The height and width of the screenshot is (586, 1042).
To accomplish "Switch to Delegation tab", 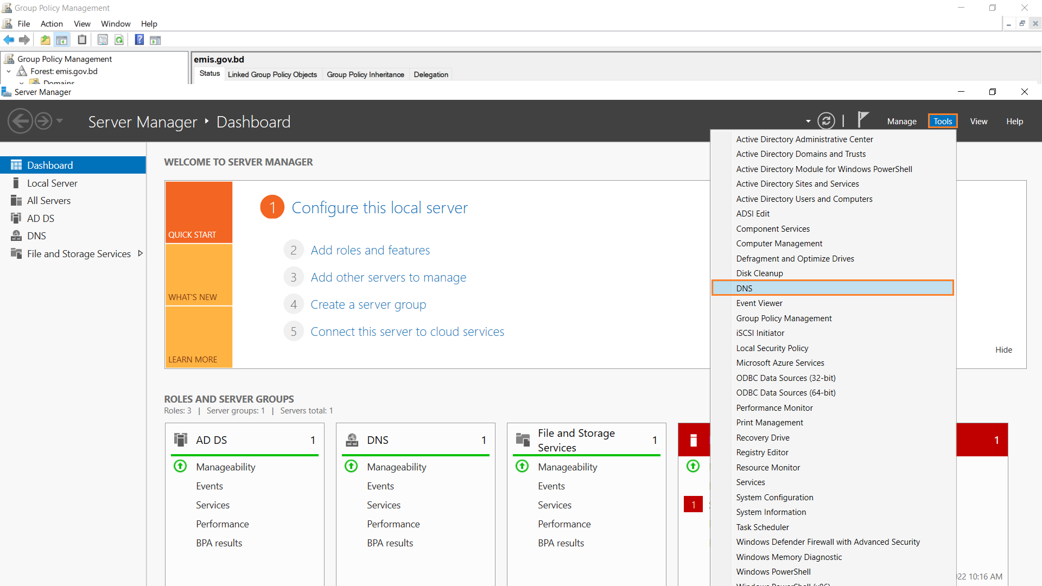I will [431, 74].
